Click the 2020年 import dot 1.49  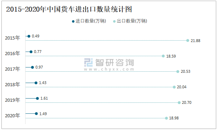pos(37,114)
